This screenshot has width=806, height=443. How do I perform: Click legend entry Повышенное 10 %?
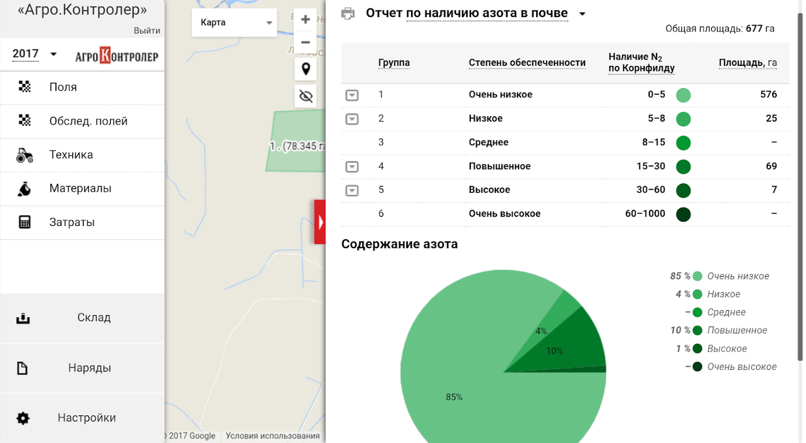pos(719,331)
